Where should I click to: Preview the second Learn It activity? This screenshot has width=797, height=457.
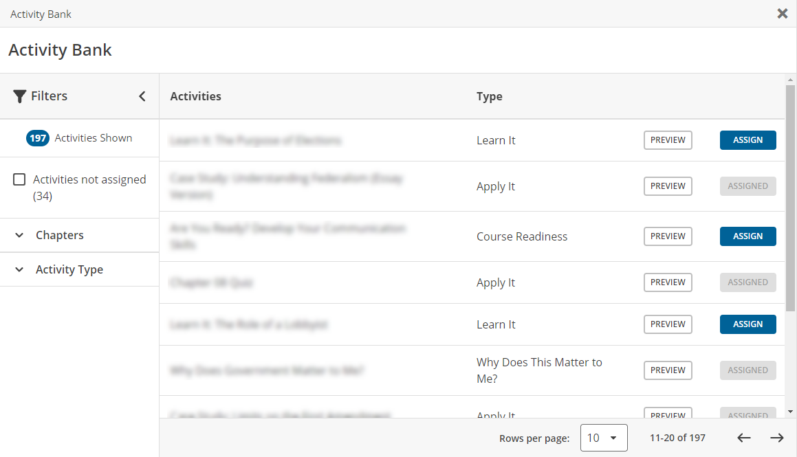point(668,324)
